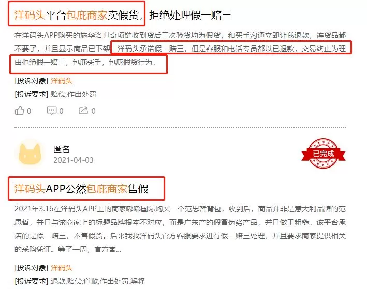Open complaint titled 洋码头APP公然包庇商家售假

pyautogui.click(x=81, y=189)
